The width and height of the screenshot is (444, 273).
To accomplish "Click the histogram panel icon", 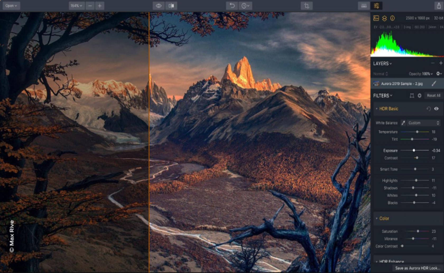I will tap(376, 18).
